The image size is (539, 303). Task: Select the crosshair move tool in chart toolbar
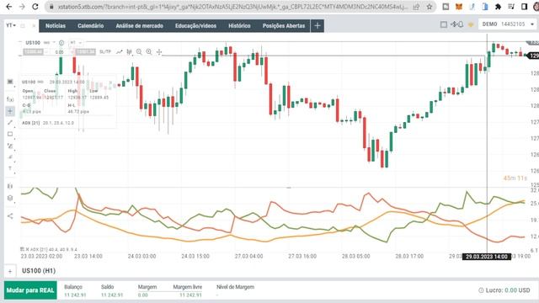(159, 52)
